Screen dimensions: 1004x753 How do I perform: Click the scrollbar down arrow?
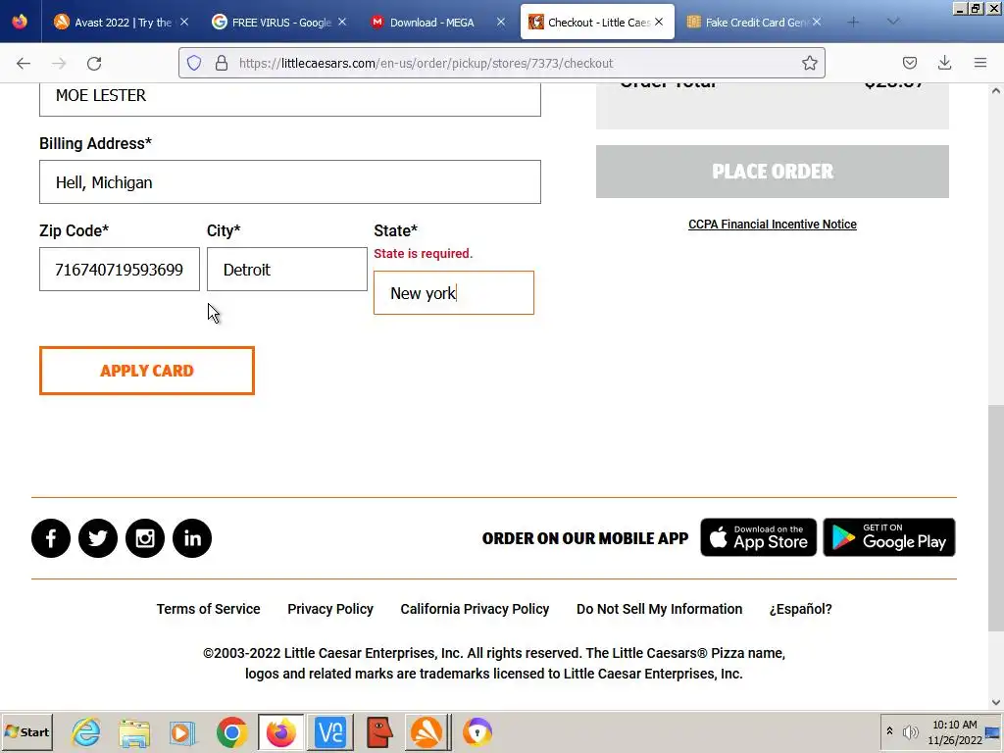pyautogui.click(x=996, y=702)
